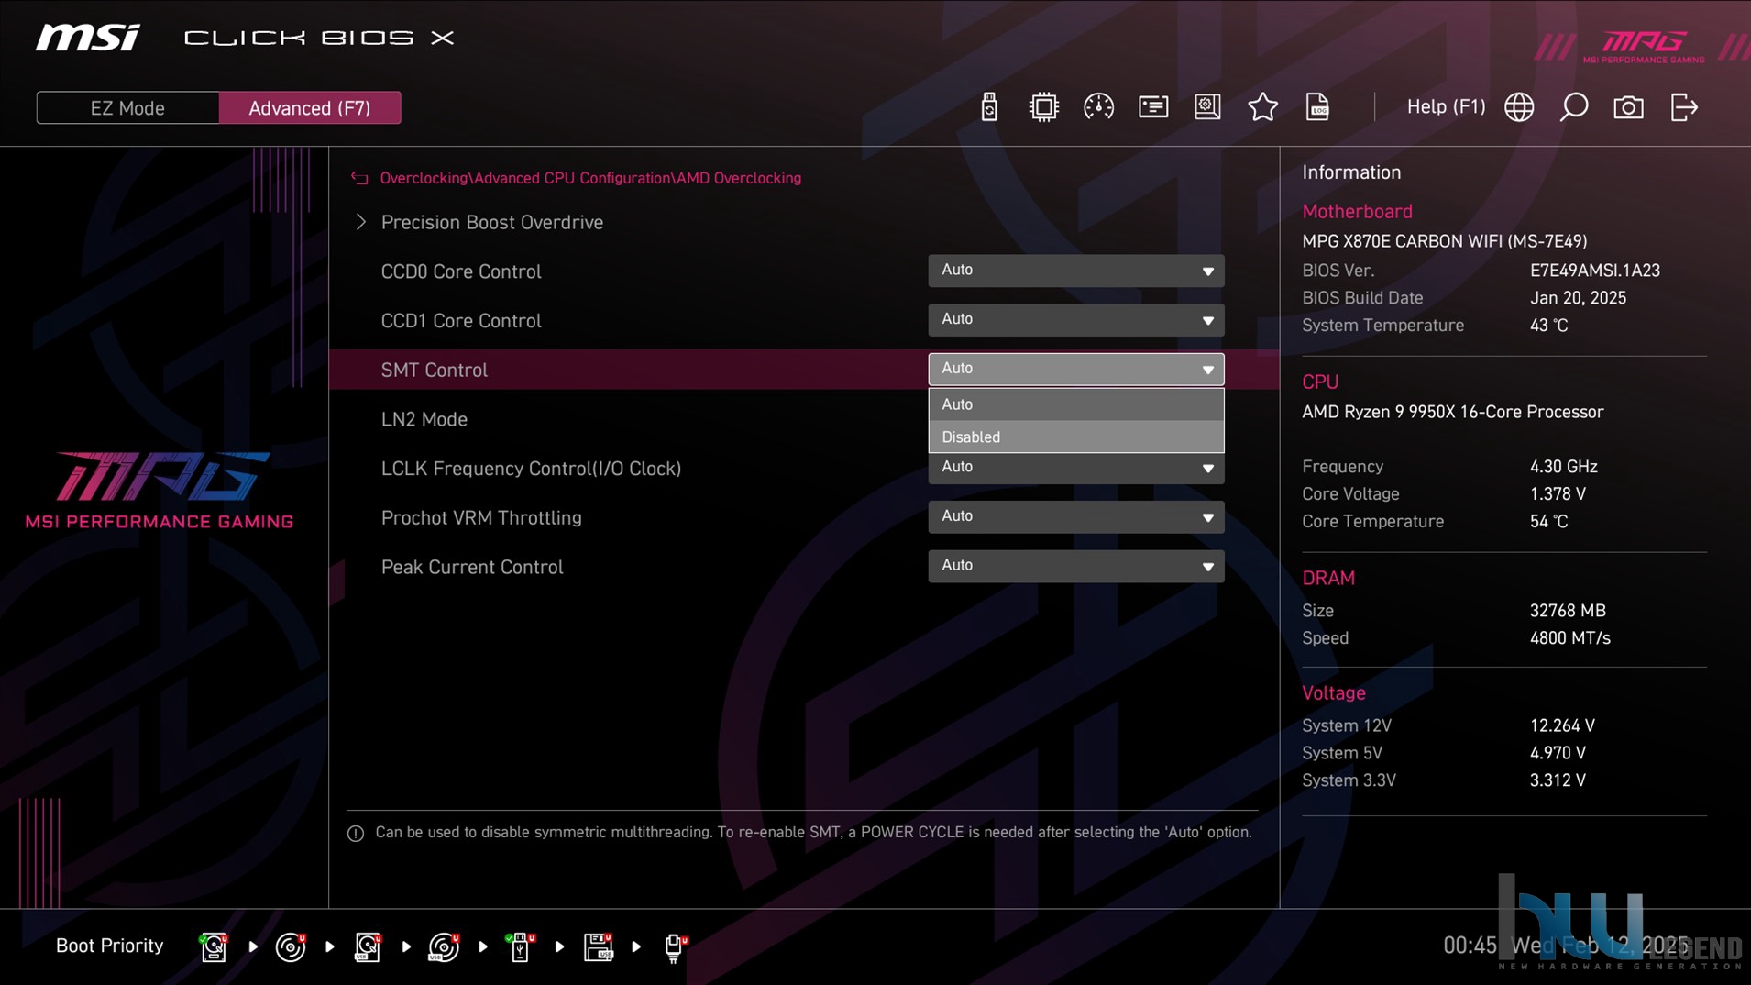
Task: Open the Peak Current Control dropdown
Action: 1075,566
